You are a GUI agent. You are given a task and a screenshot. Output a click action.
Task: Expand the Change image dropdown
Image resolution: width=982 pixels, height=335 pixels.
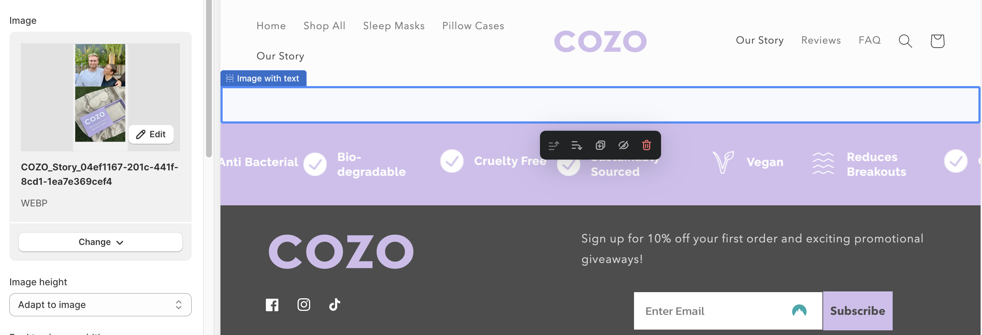pos(100,242)
